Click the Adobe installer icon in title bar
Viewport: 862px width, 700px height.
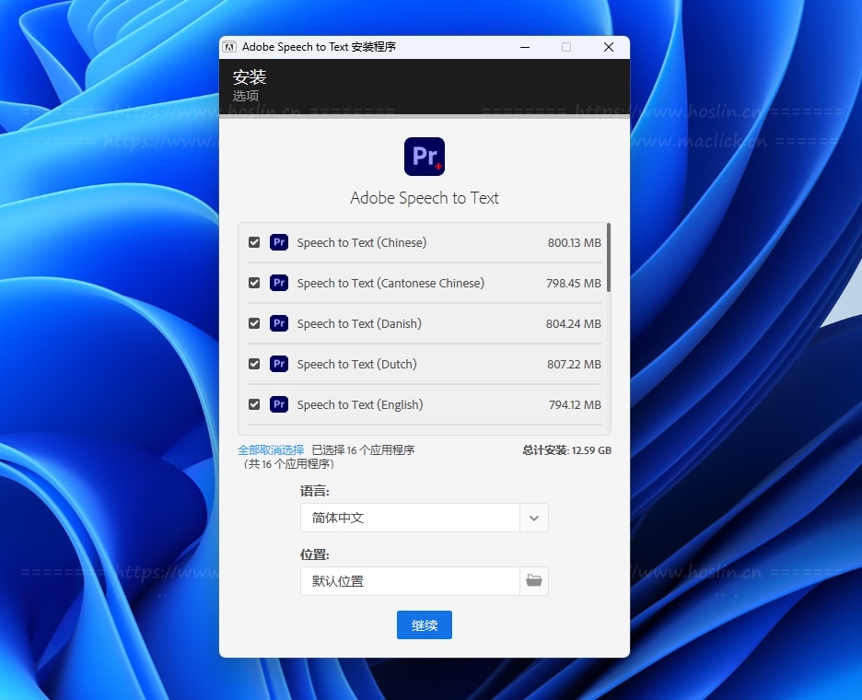[229, 47]
